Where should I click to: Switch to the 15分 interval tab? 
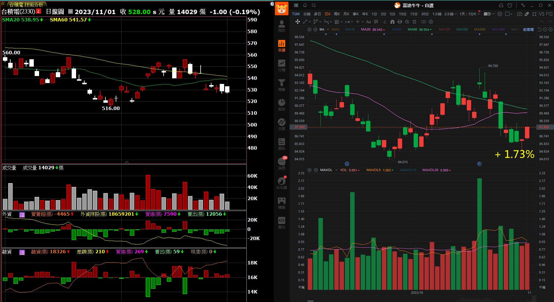click(x=414, y=14)
